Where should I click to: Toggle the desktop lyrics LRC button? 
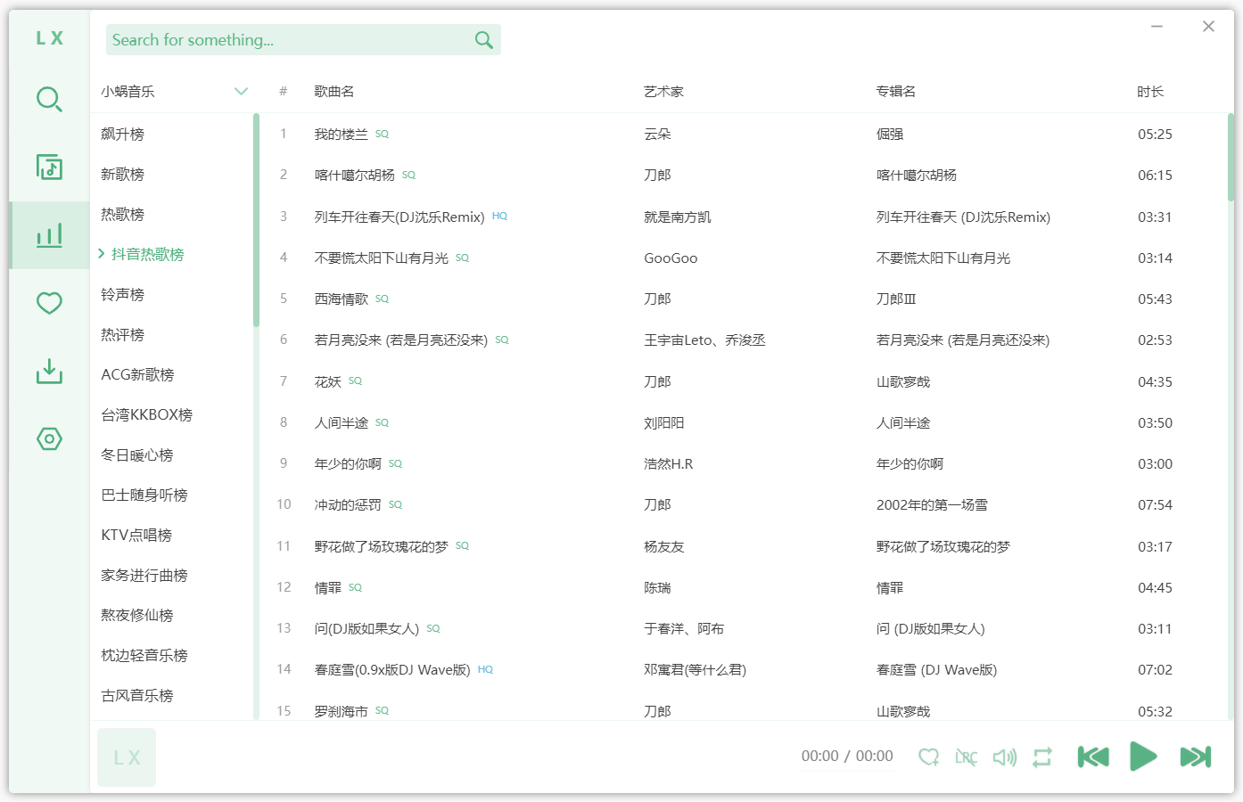coord(966,757)
